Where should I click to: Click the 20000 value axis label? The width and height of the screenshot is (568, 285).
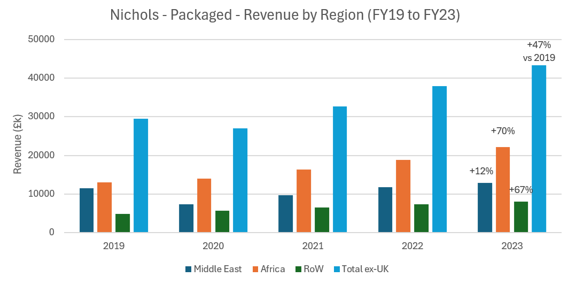41,155
